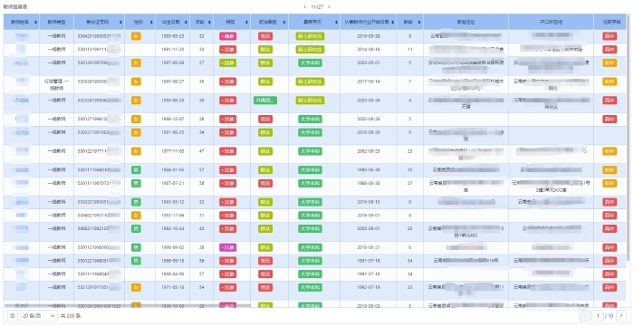Sort by 从事教师行业开始日期 sort icon
This screenshot has width=634, height=327.
(393, 22)
